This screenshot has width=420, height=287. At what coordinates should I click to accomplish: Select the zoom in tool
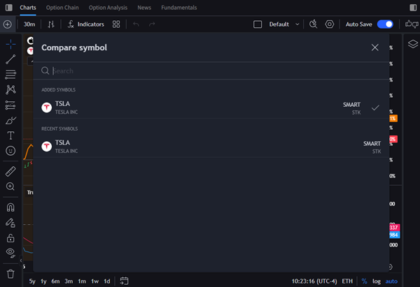10,186
